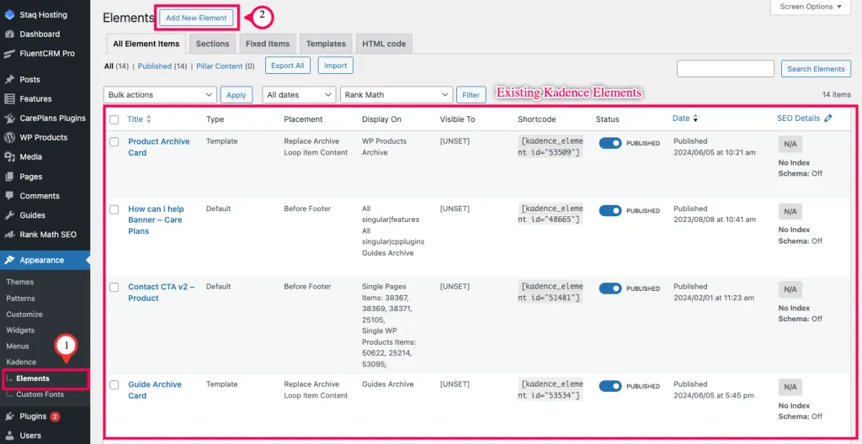862x444 pixels.
Task: Click the Staq Hosting logo icon
Action: click(x=9, y=15)
